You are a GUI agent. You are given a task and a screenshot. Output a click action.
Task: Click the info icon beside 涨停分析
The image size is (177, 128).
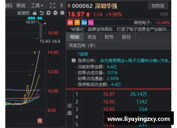[74, 60]
